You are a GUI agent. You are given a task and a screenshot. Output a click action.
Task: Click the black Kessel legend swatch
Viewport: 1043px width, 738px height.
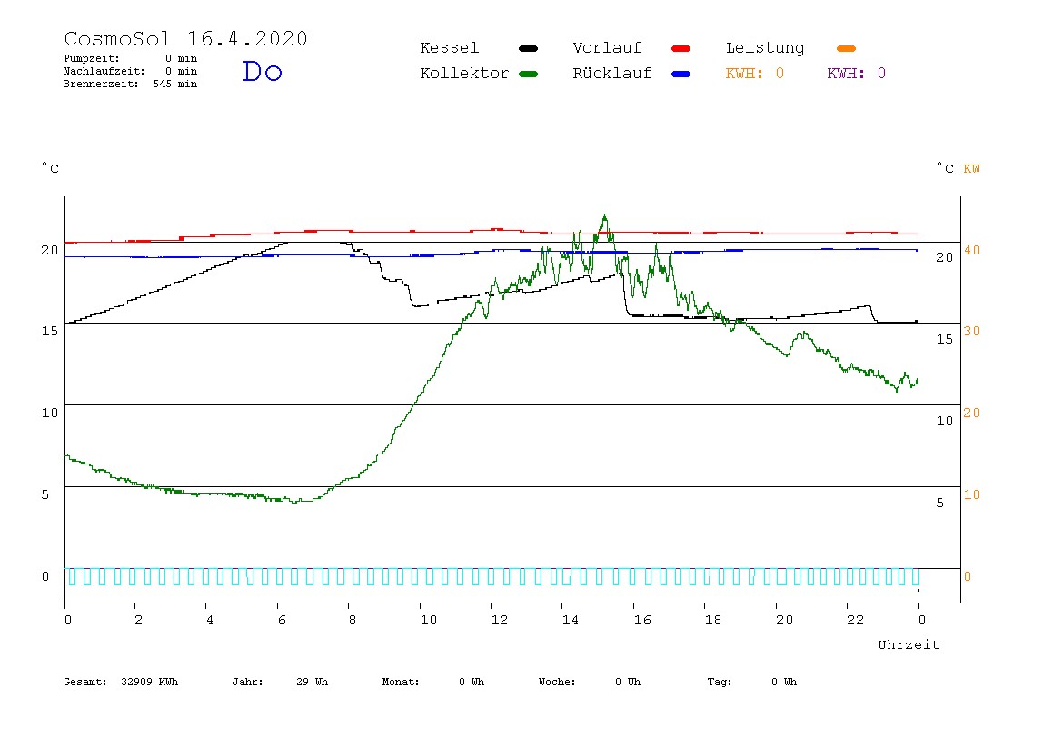point(528,48)
